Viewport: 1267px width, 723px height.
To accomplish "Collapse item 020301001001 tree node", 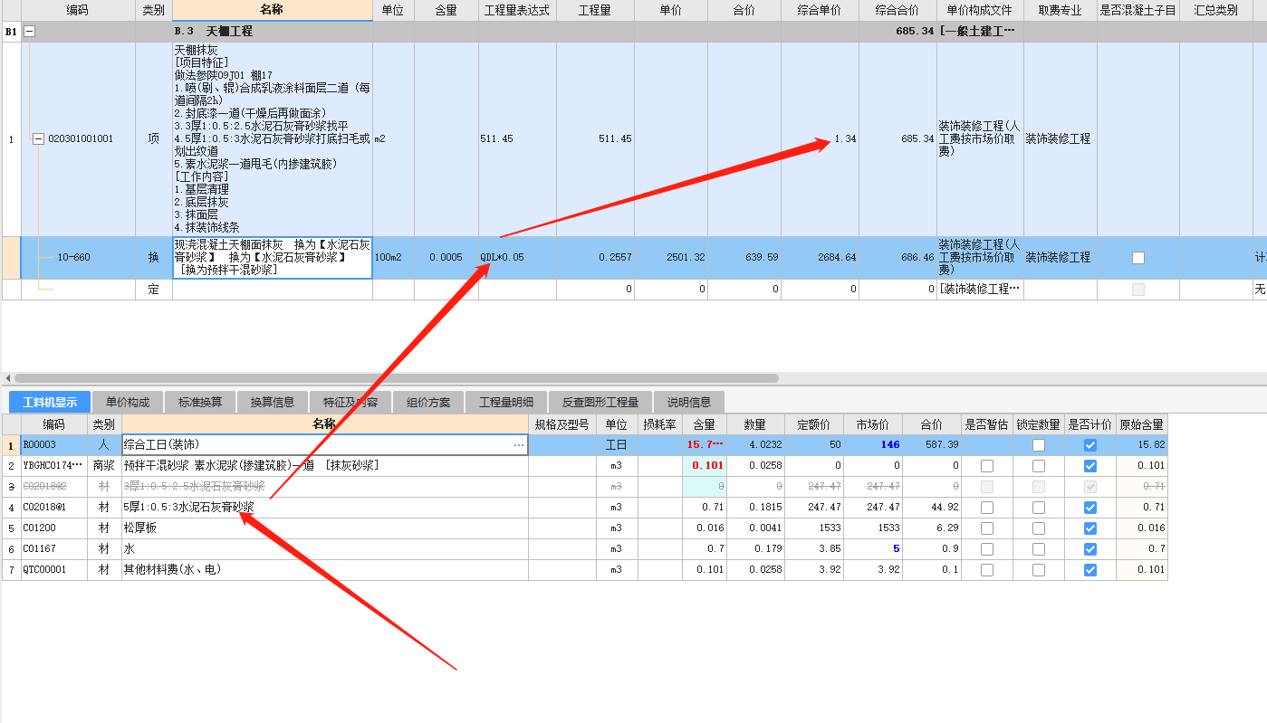I will tap(38, 139).
